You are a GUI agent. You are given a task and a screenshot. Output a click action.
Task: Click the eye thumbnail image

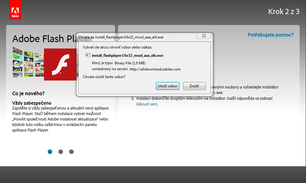(x=17, y=75)
